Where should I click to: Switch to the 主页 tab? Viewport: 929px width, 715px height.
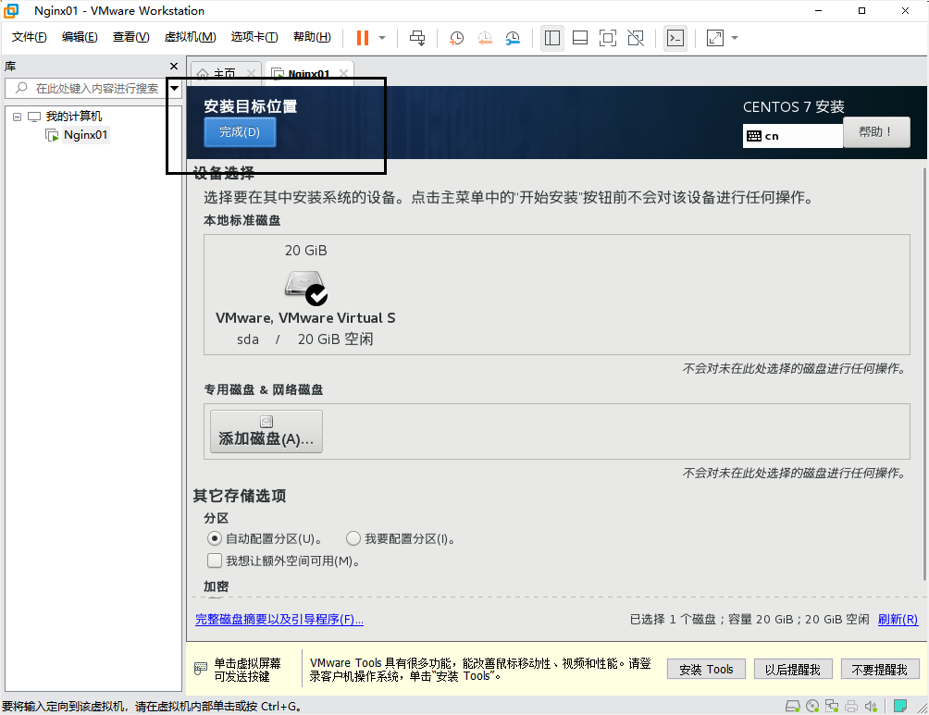224,73
